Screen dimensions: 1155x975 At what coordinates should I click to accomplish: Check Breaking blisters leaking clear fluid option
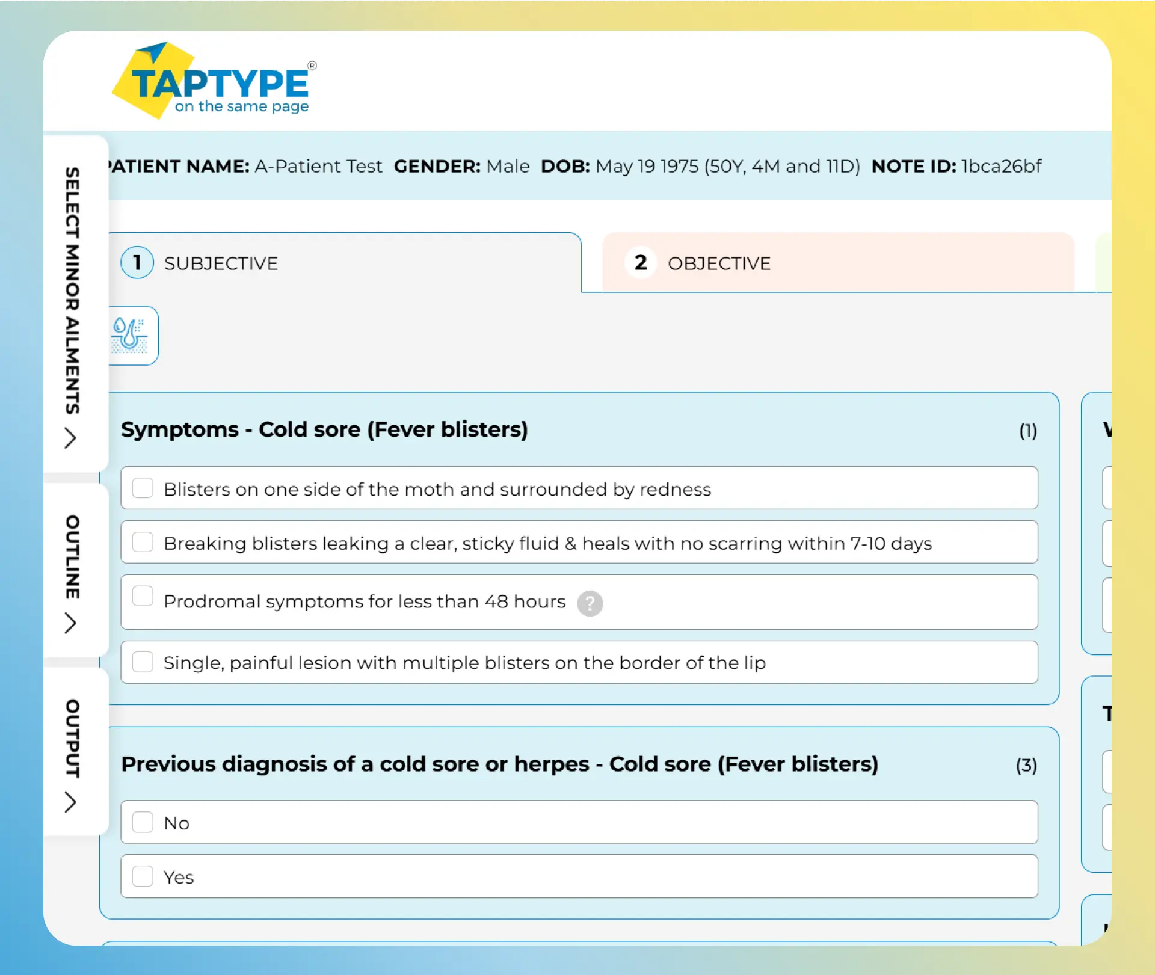pos(143,542)
